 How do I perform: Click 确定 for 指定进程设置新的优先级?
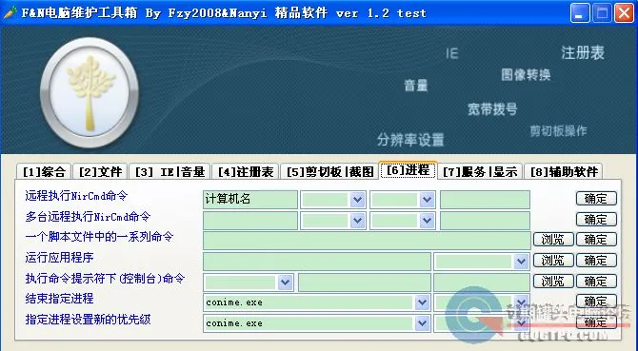coord(596,322)
